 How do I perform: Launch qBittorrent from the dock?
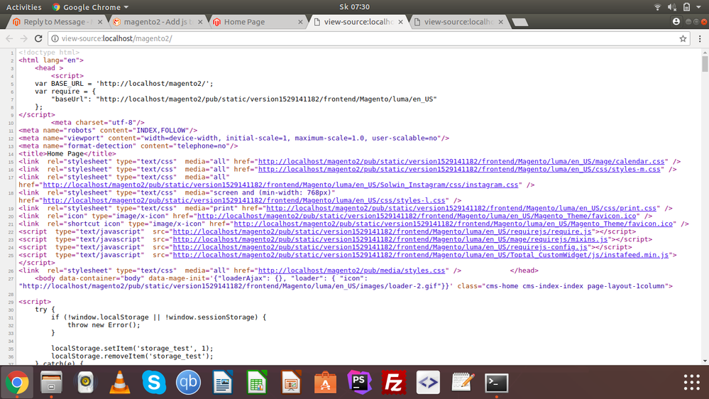pyautogui.click(x=188, y=383)
